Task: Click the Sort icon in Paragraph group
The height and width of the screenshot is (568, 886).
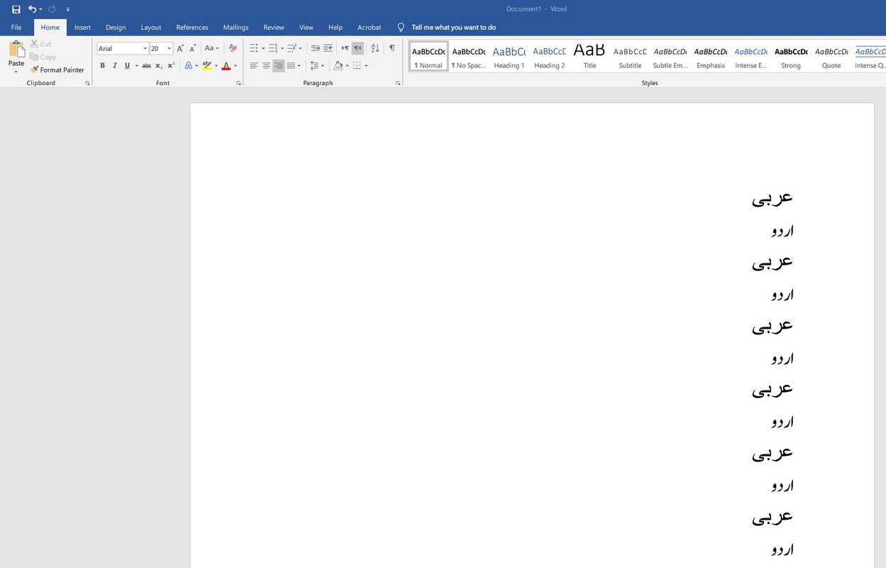Action: (375, 48)
